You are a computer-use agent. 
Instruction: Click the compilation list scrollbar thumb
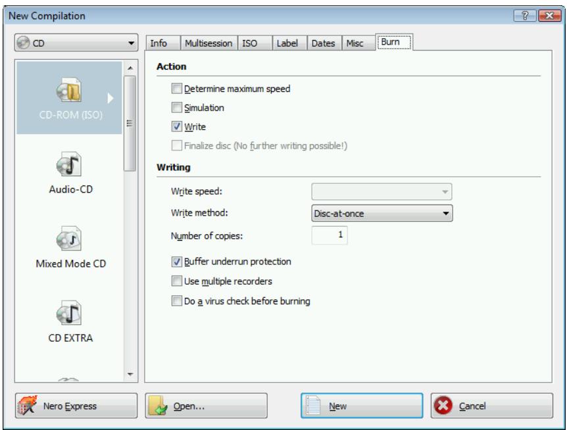(130, 123)
